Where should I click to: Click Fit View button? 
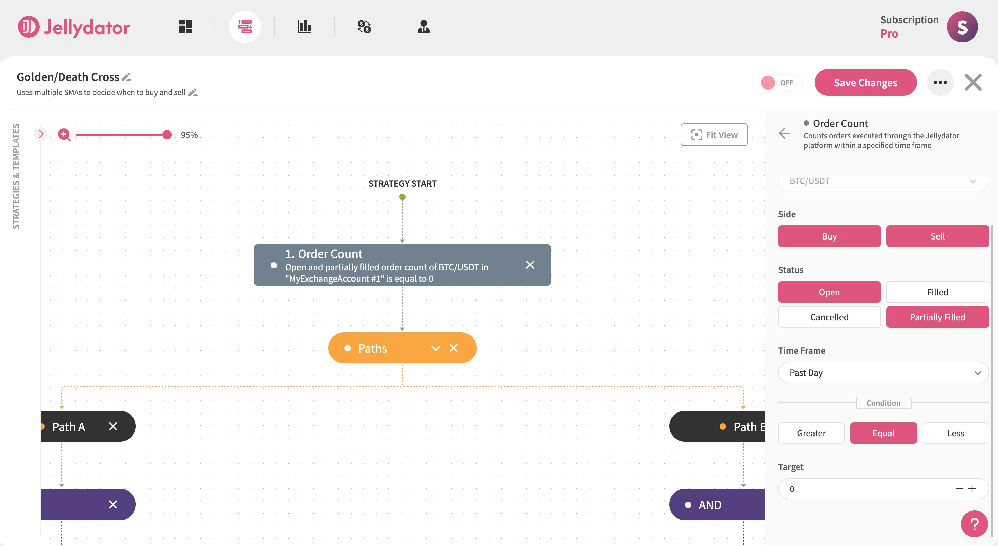coord(714,135)
